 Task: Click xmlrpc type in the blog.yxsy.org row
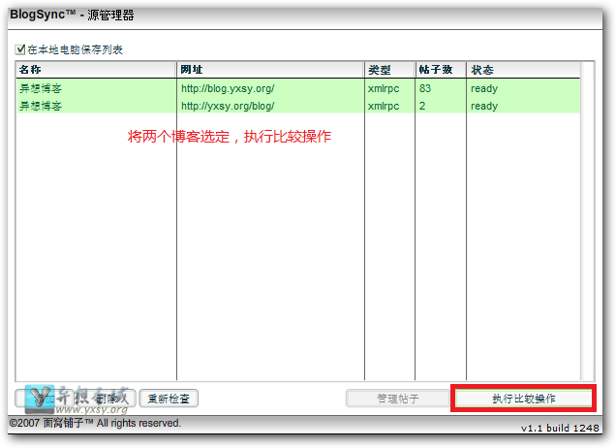click(x=385, y=88)
